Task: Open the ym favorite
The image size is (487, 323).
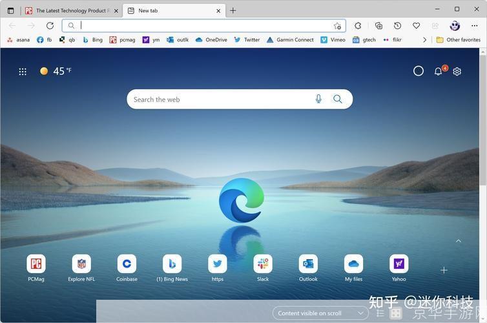Action: coord(151,40)
